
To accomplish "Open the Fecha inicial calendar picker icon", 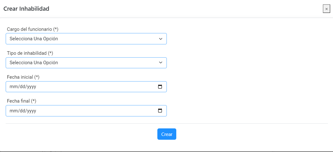I will (160, 87).
